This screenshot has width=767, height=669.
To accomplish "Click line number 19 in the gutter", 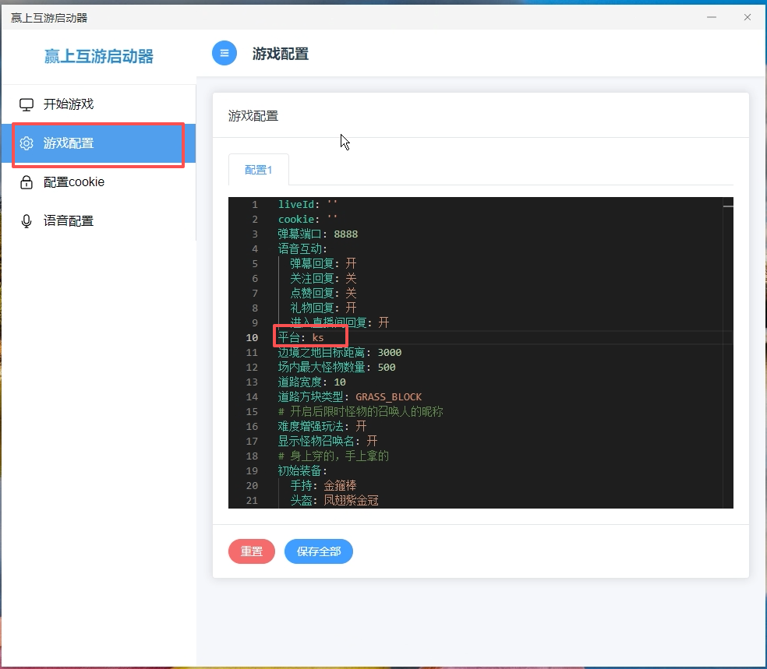I will click(x=252, y=470).
